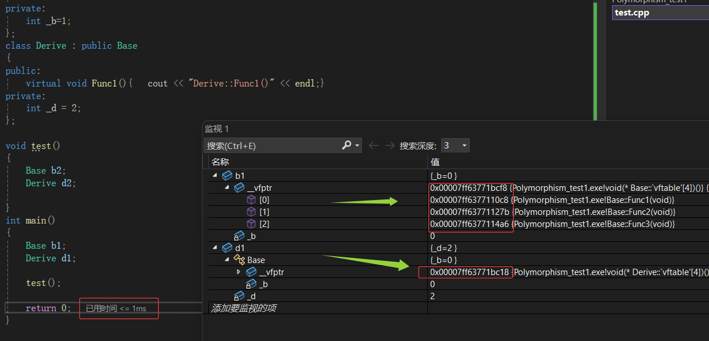Click the purple icon of element [0]
This screenshot has height=341, width=709.
click(x=251, y=199)
